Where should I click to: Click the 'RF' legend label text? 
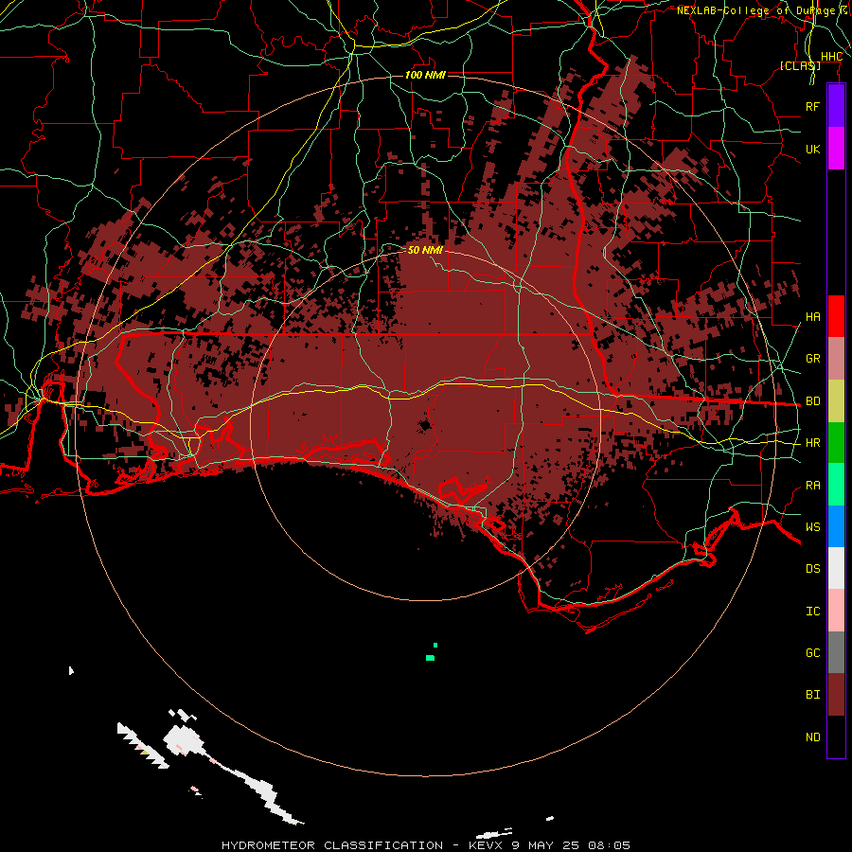[812, 106]
